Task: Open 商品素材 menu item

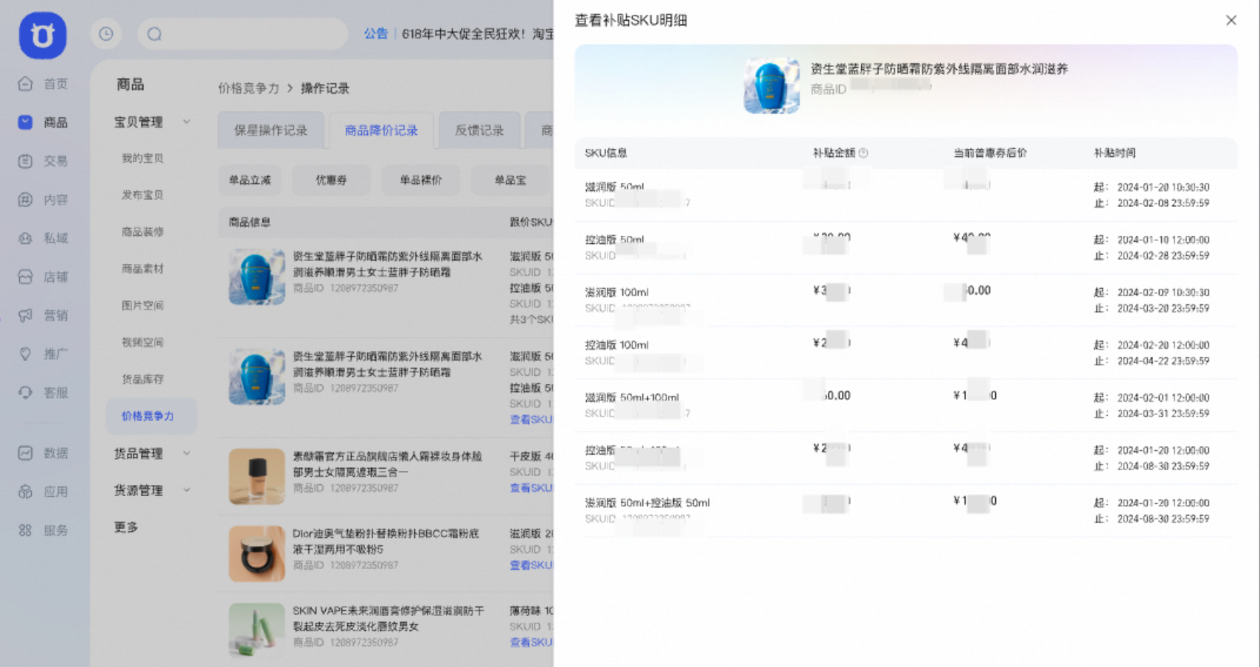Action: [142, 268]
